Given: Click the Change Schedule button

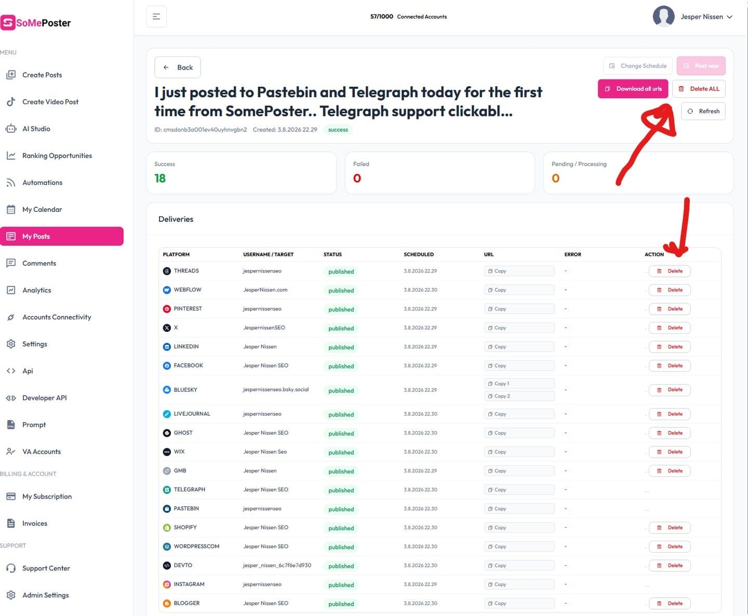Looking at the screenshot, I should click(x=638, y=66).
